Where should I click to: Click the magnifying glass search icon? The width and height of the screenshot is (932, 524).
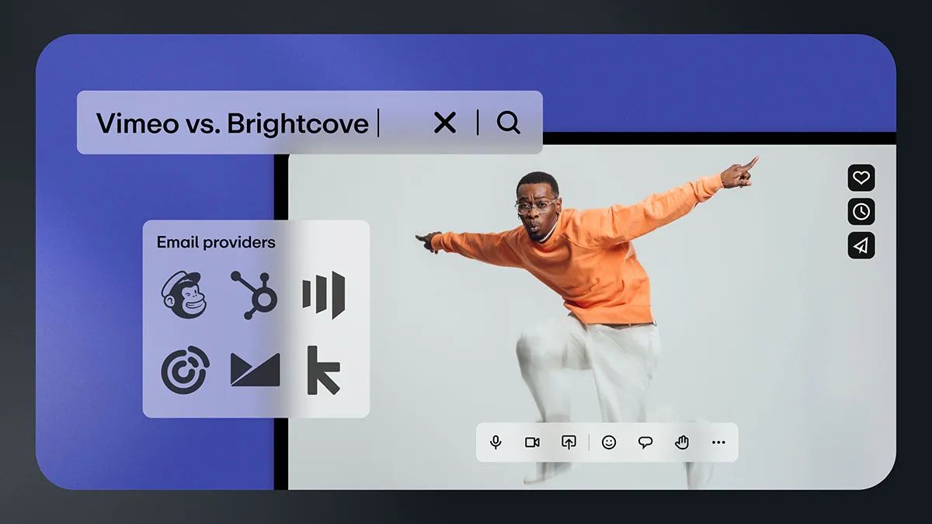click(509, 123)
